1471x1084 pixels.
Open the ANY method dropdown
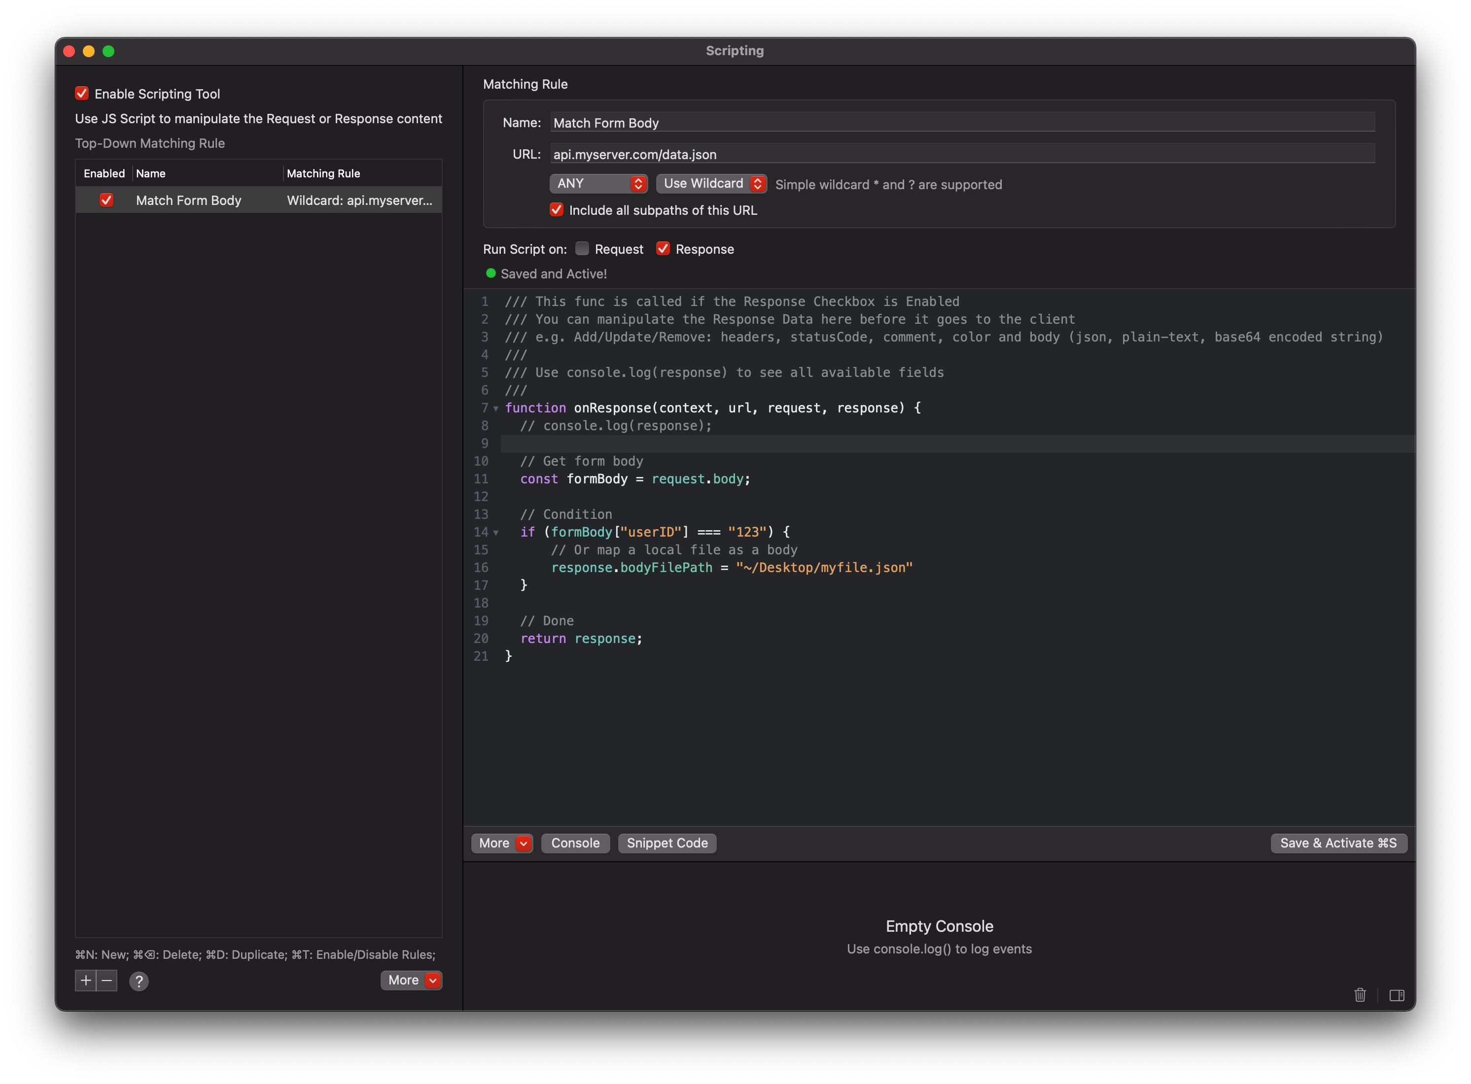pyautogui.click(x=598, y=184)
